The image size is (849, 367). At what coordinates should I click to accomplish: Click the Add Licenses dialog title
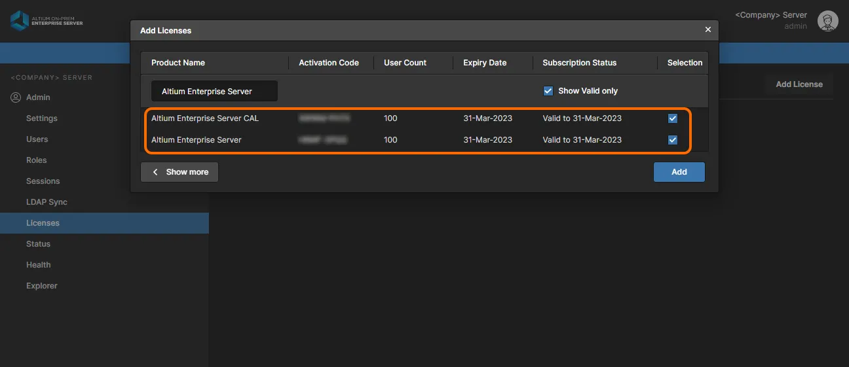[166, 31]
